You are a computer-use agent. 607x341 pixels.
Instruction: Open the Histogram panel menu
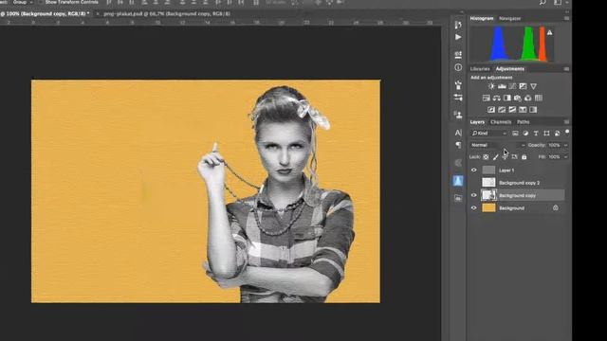coord(566,18)
